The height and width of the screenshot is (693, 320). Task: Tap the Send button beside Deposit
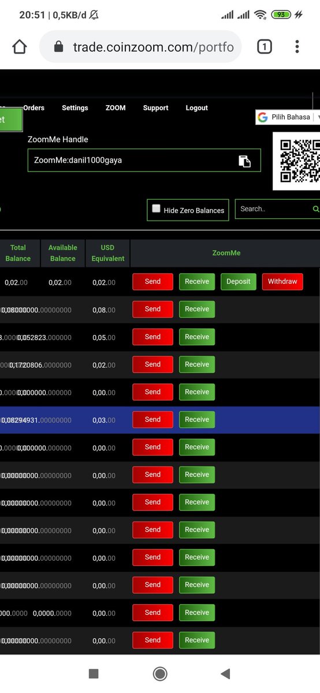[152, 282]
